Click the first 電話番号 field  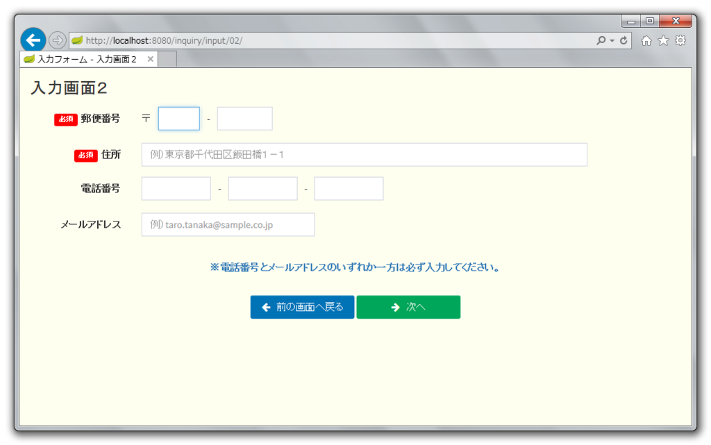pyautogui.click(x=176, y=189)
